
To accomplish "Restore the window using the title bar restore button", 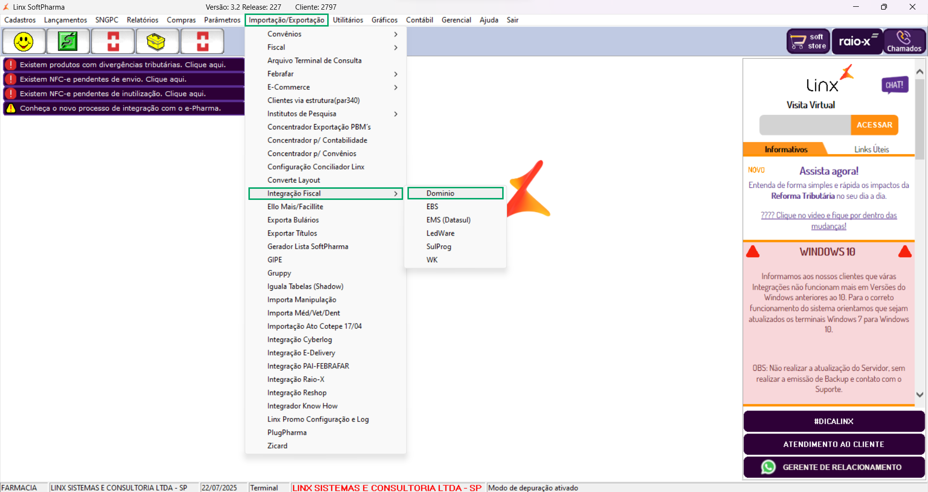I will 884,7.
